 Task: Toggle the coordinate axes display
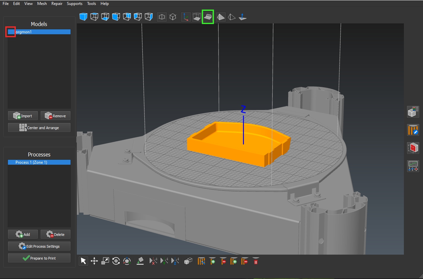[x=186, y=17]
